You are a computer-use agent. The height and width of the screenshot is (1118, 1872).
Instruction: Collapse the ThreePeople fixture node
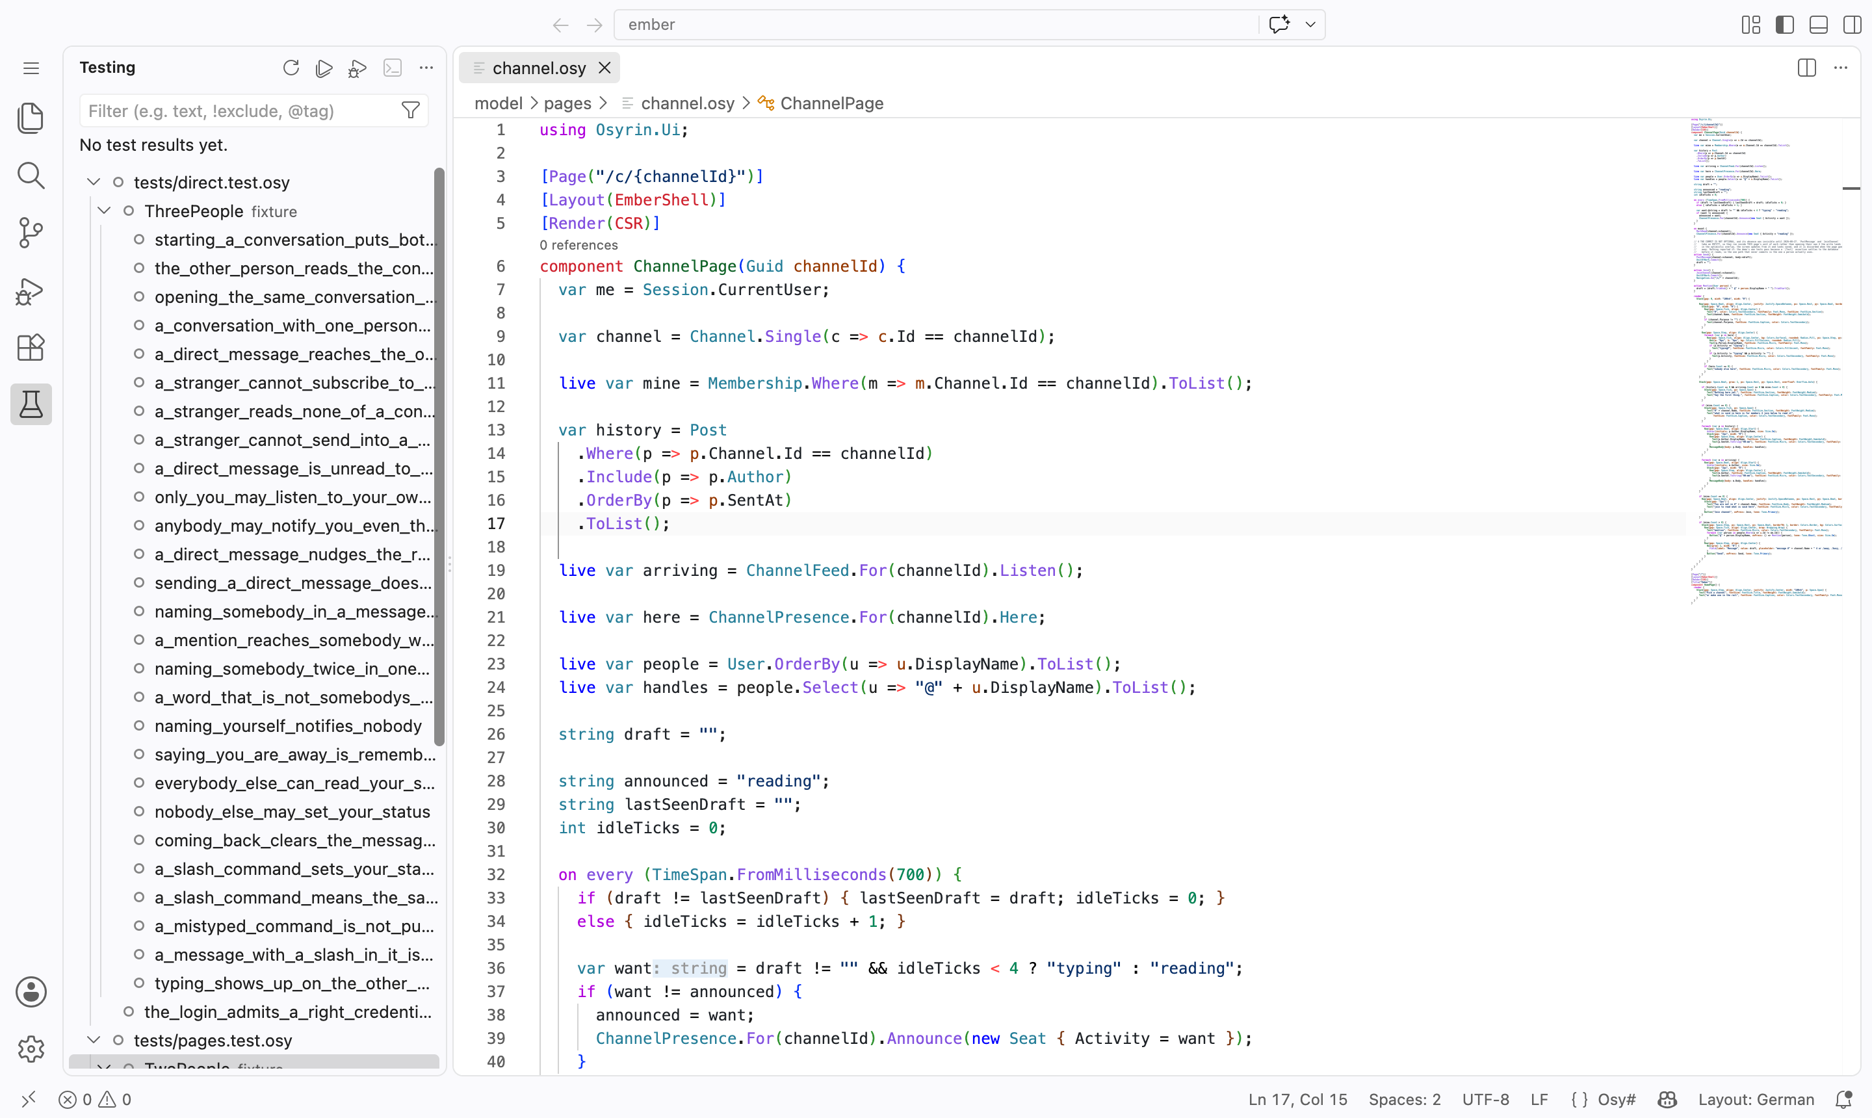click(x=104, y=211)
